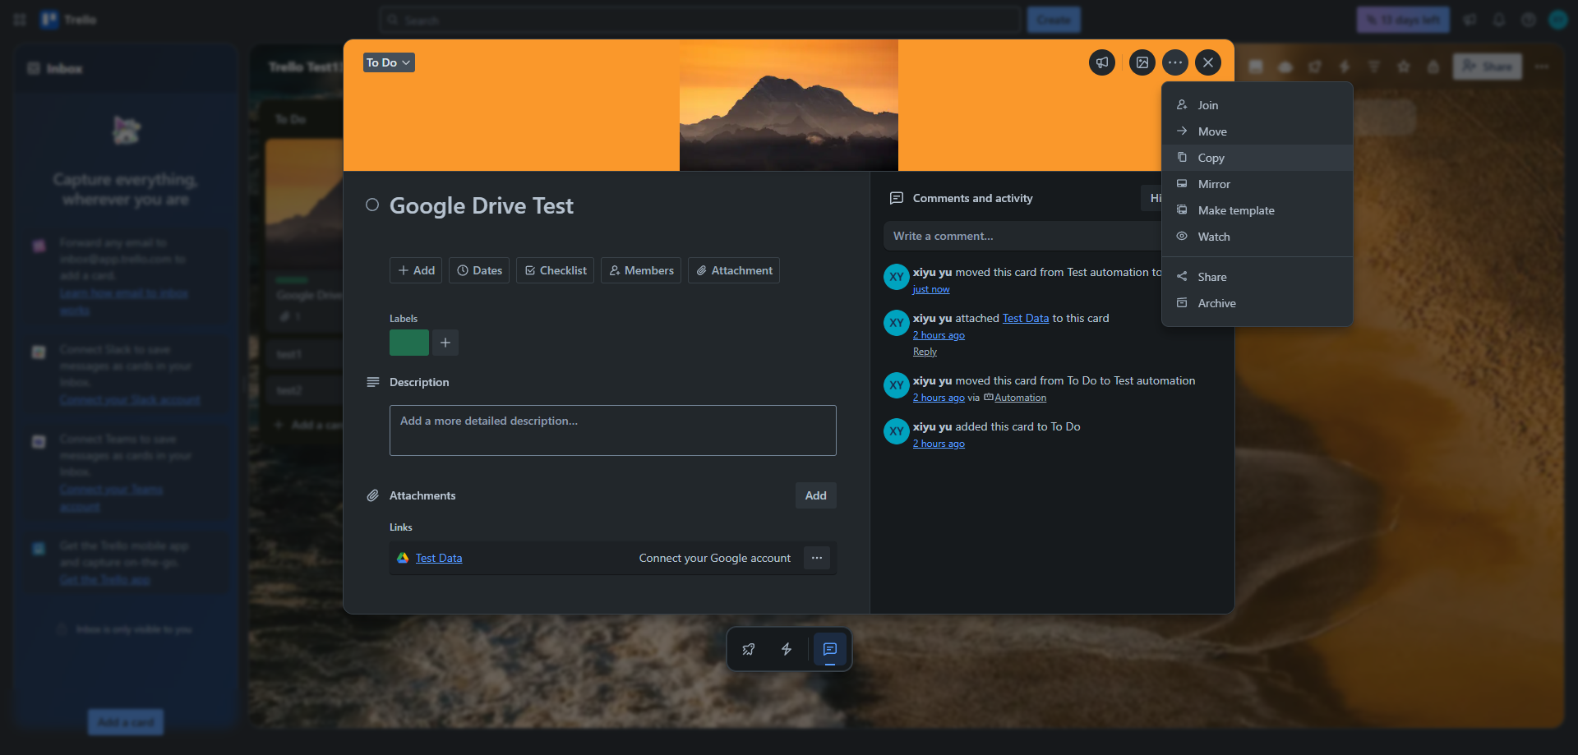Click the Attachment button
This screenshot has width=1578, height=755.
(734, 270)
